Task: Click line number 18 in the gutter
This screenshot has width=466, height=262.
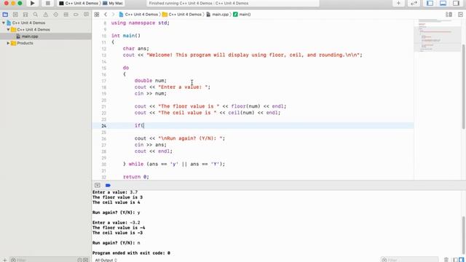Action: click(x=103, y=87)
